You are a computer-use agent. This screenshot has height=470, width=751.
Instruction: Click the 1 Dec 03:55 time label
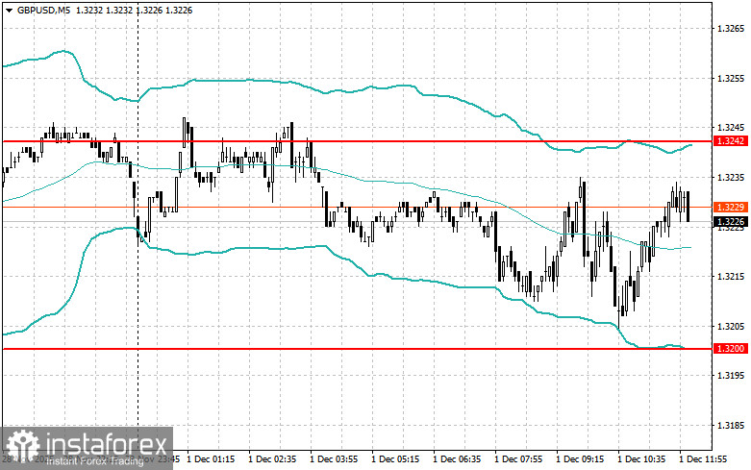coord(334,459)
